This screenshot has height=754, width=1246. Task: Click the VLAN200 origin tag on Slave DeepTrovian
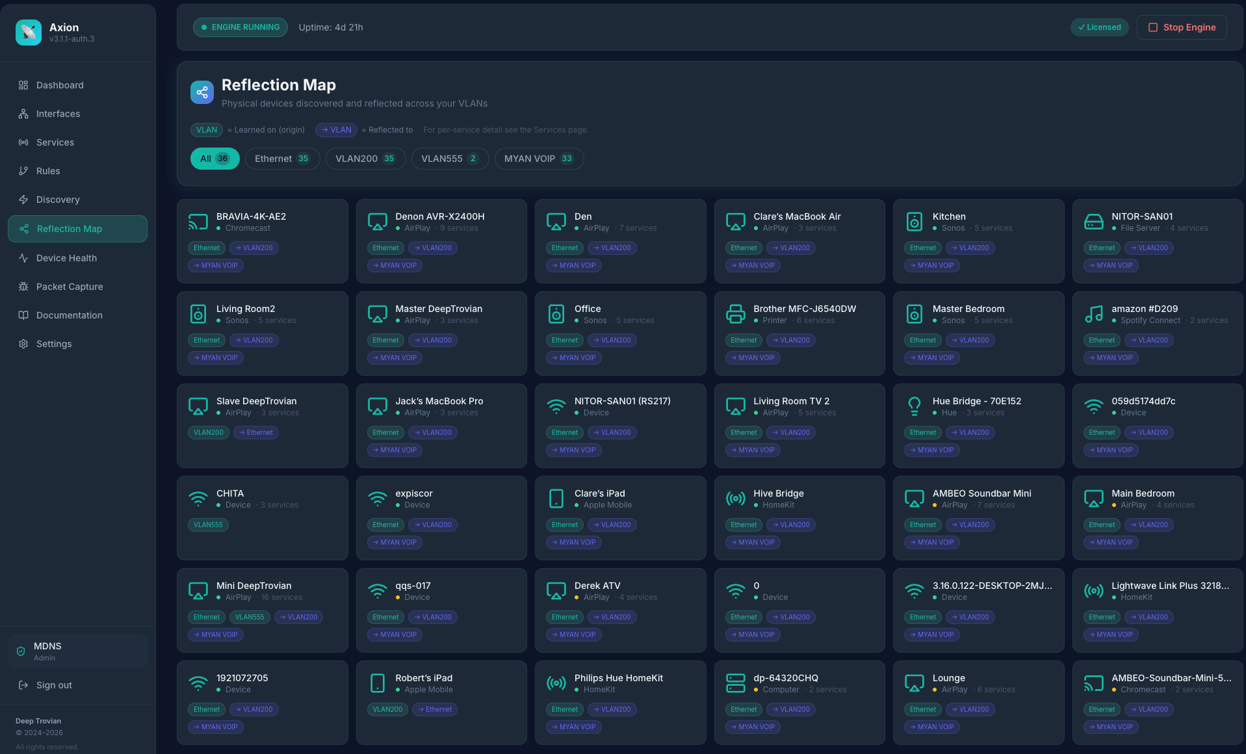(208, 432)
